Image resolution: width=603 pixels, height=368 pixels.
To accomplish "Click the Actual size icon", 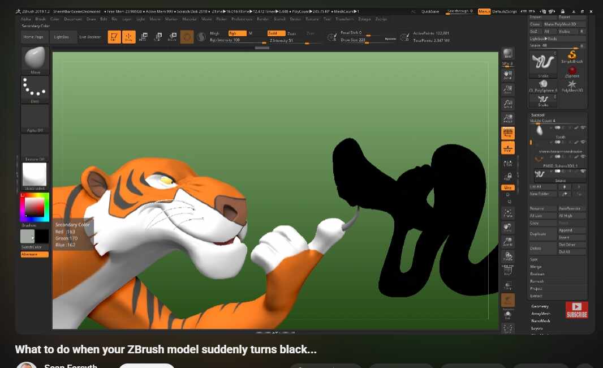I will (507, 104).
